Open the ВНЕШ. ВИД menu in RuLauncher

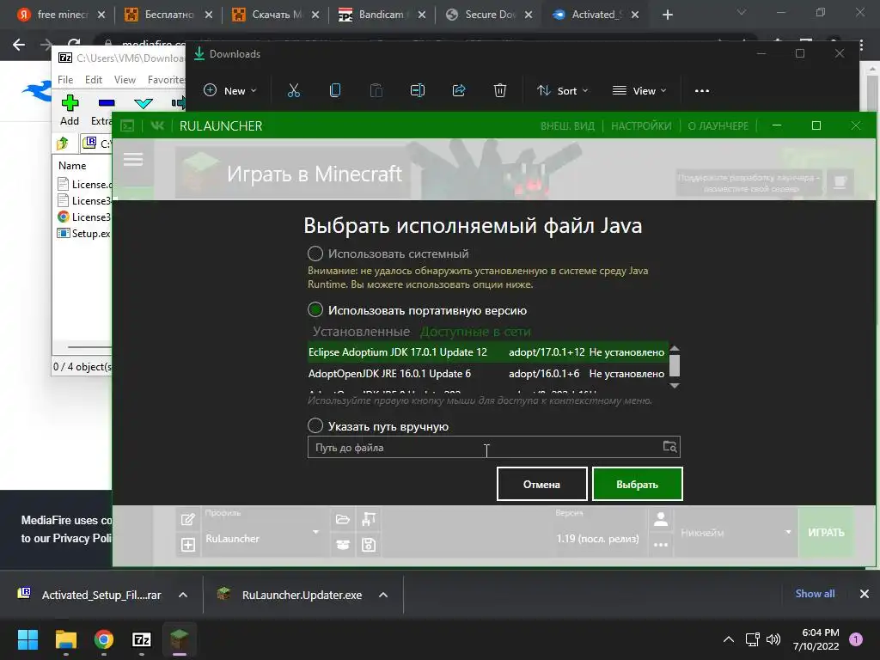567,126
